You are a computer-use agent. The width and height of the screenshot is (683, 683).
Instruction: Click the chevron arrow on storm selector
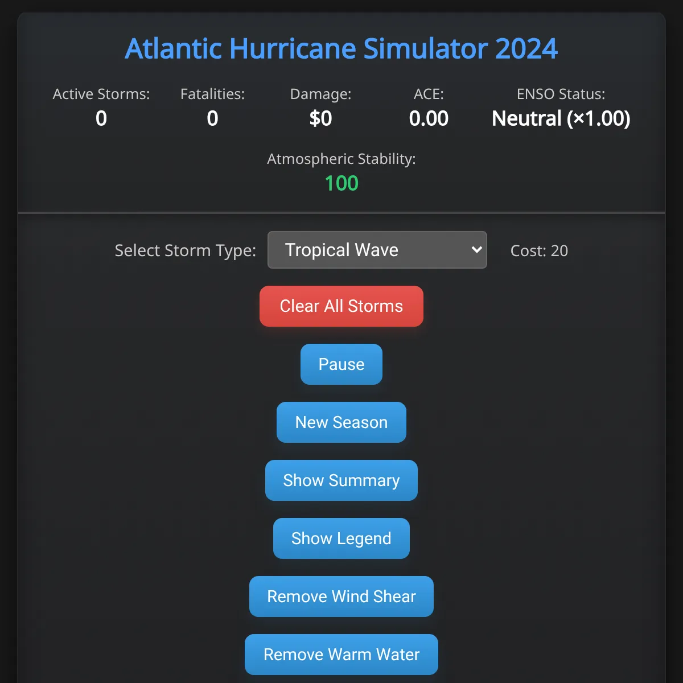coord(476,250)
